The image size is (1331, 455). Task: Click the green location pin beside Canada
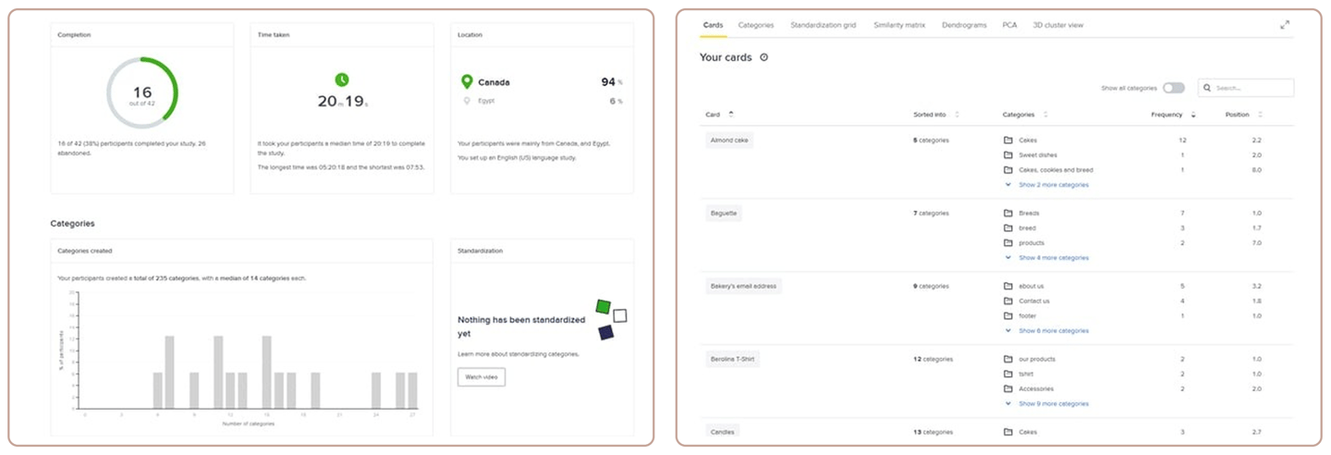467,82
